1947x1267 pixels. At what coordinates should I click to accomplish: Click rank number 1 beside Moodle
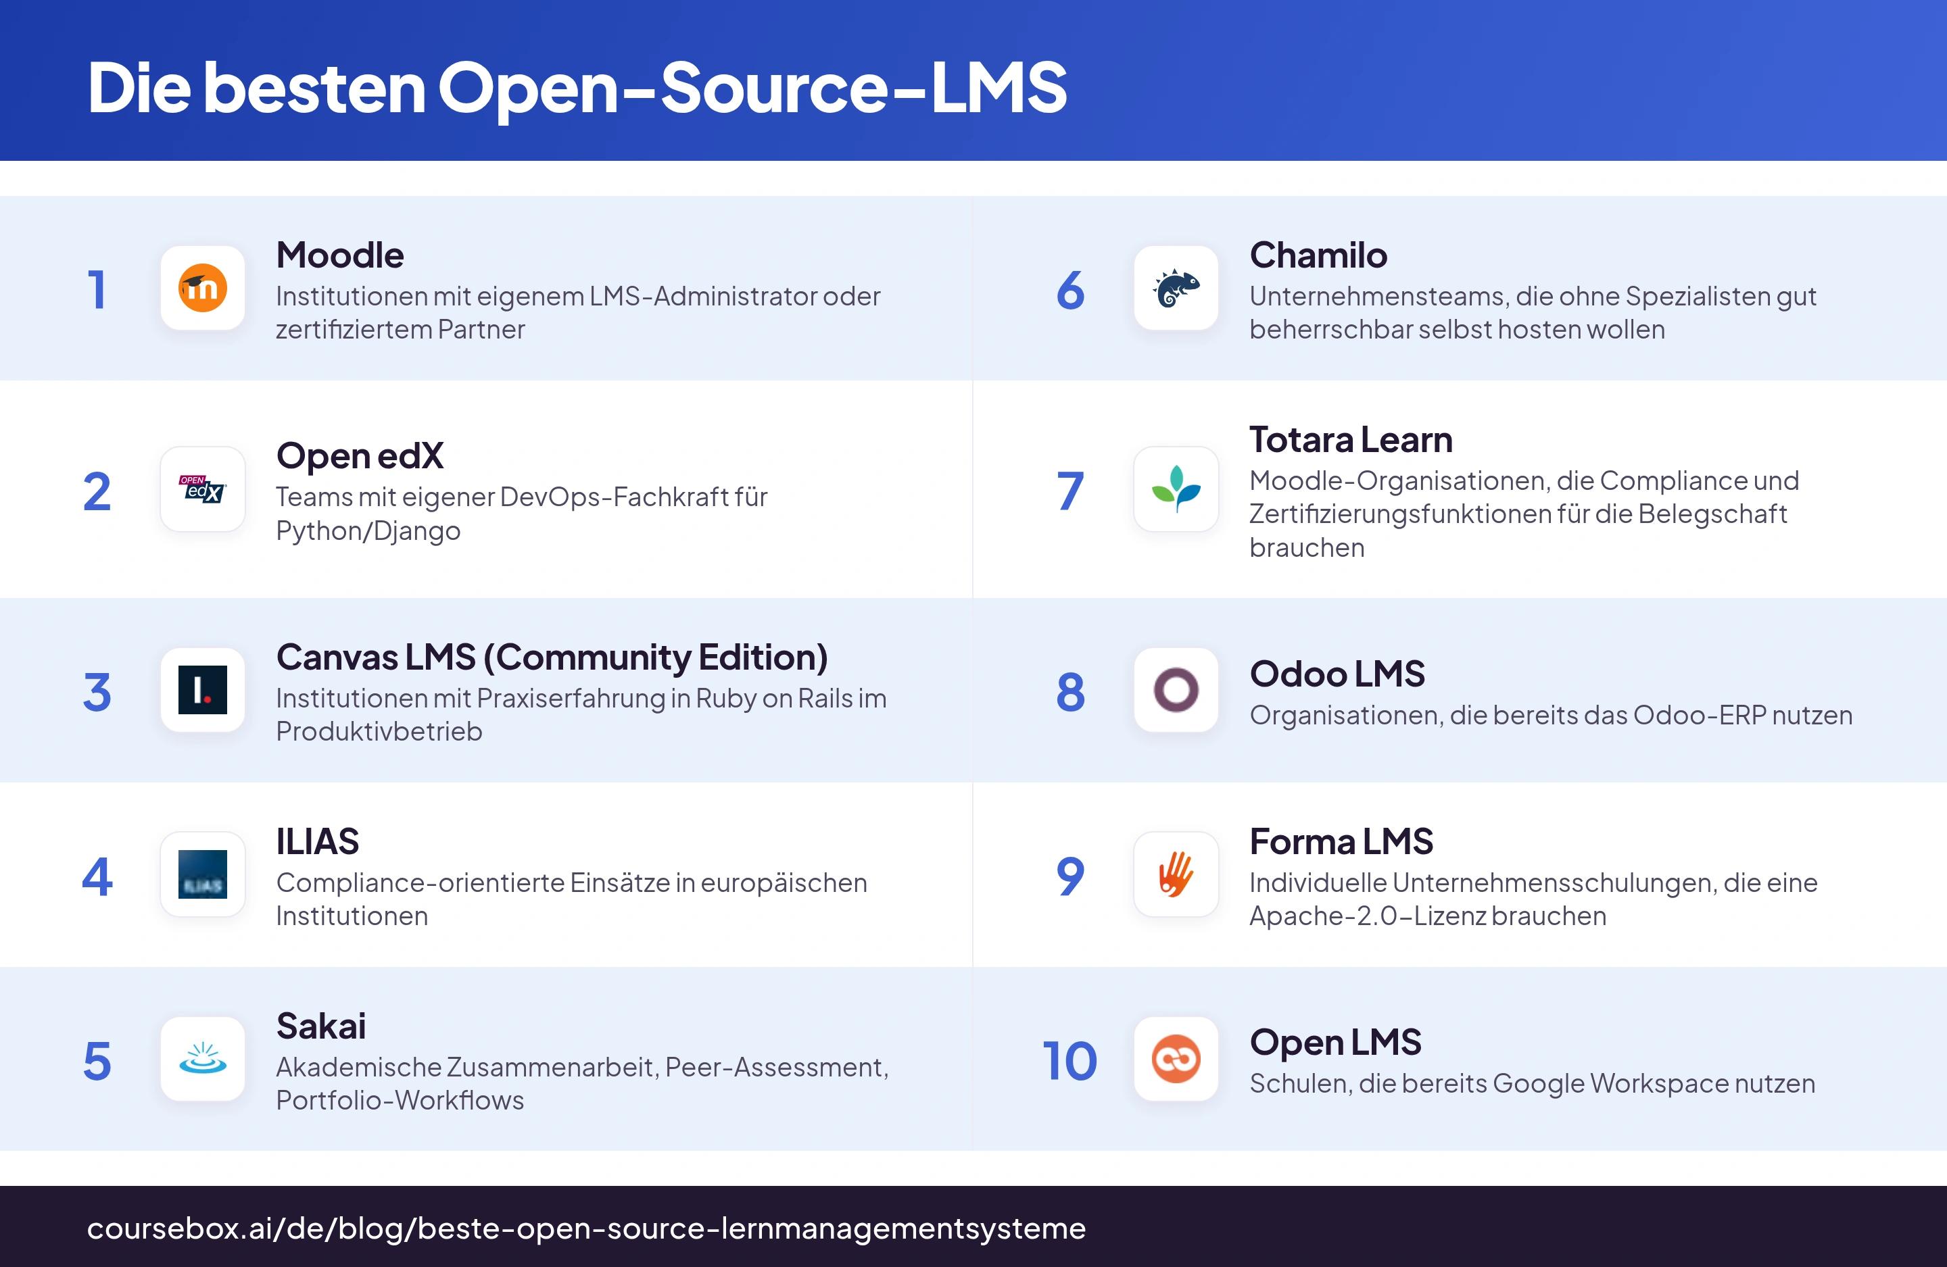(97, 290)
